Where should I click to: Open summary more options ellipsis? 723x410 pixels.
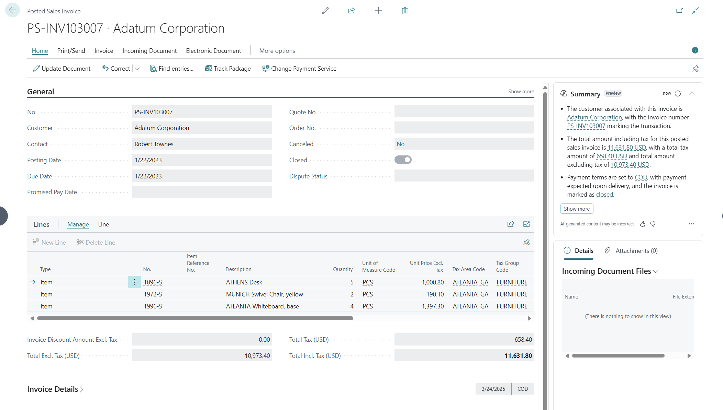click(691, 224)
